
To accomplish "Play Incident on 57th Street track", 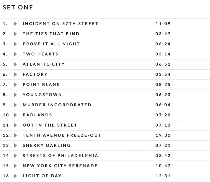I will (x=15, y=24).
